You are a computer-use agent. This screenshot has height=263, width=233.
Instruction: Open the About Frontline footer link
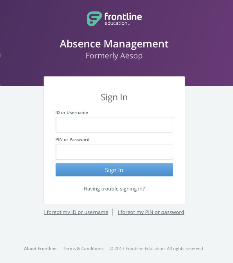[40, 248]
